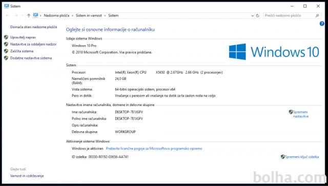The height and width of the screenshot is (186, 328).
Task: Select Sistem breadcrumb in address bar
Action: pyautogui.click(x=113, y=15)
